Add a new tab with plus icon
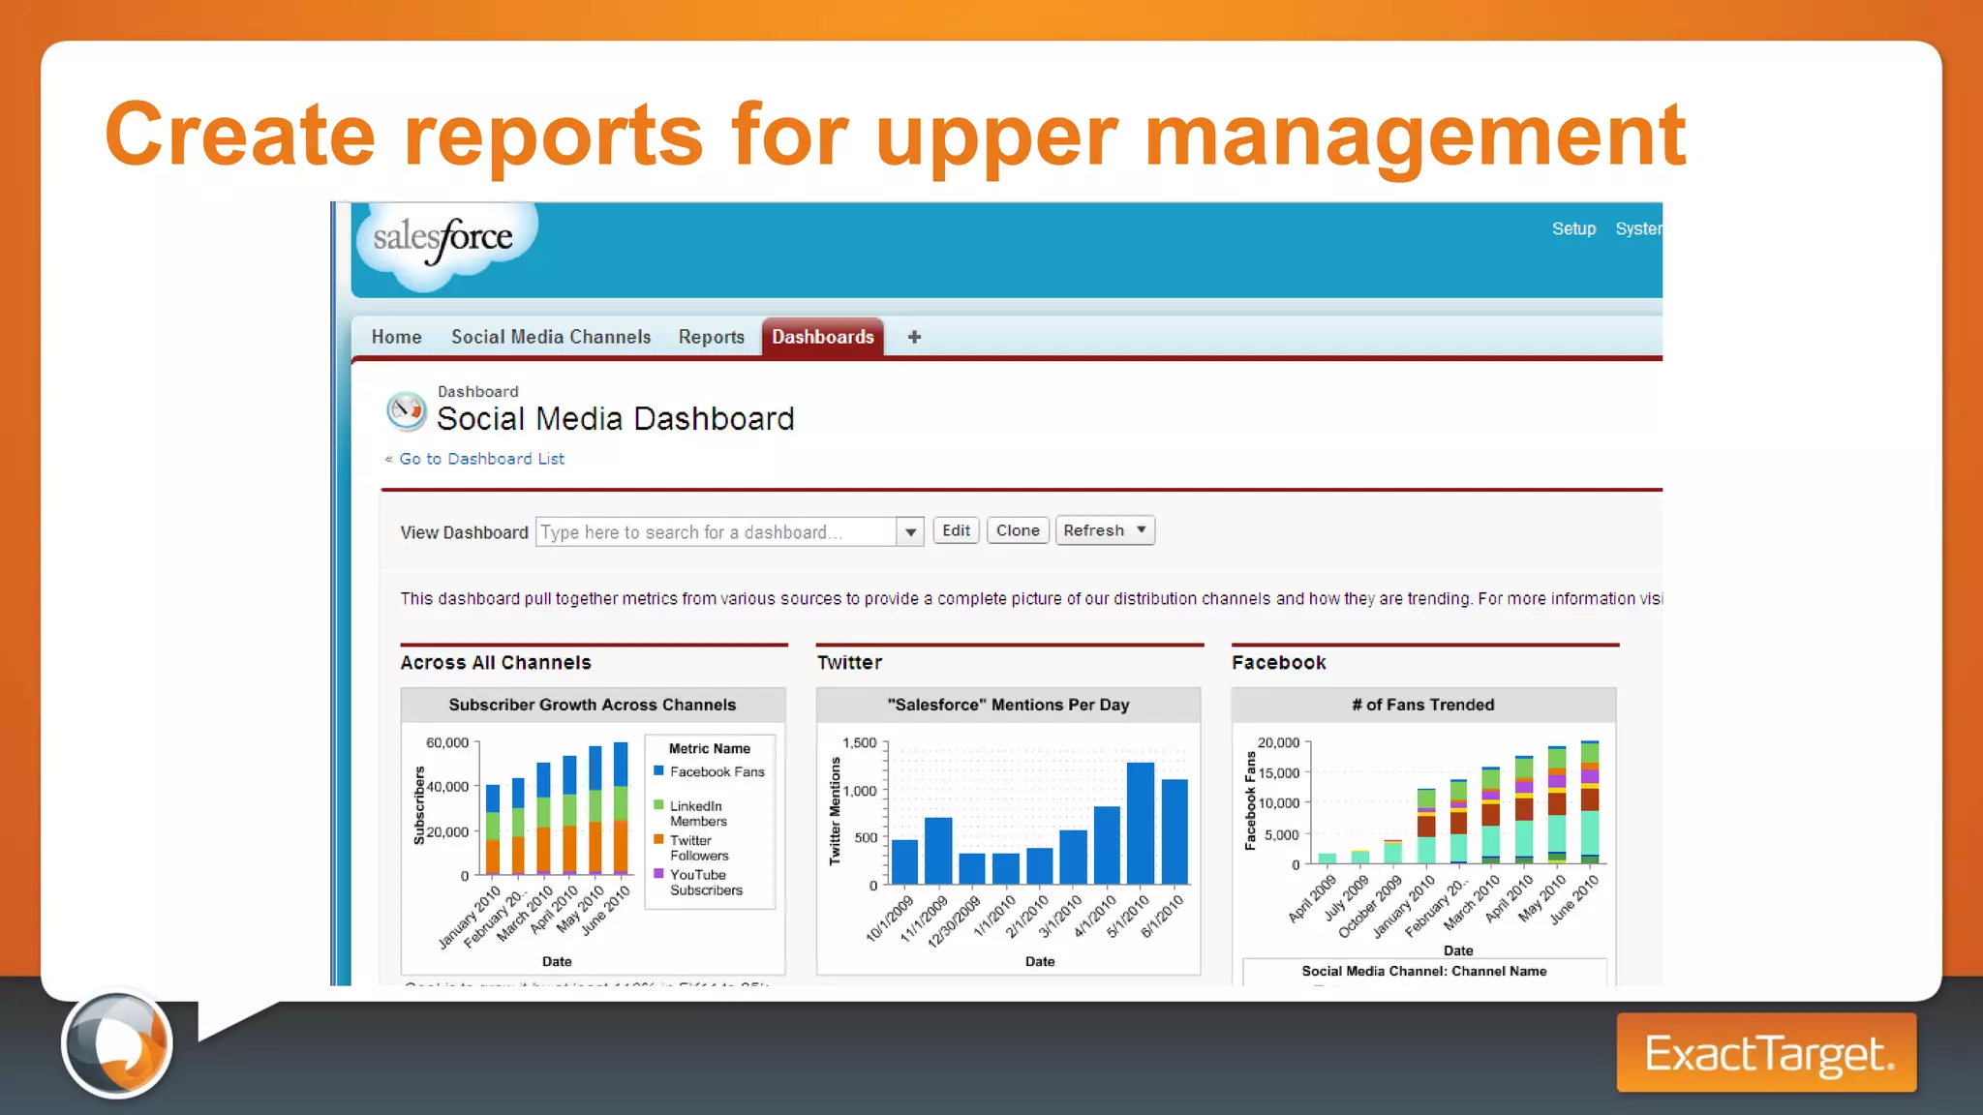The image size is (1983, 1115). click(x=914, y=337)
